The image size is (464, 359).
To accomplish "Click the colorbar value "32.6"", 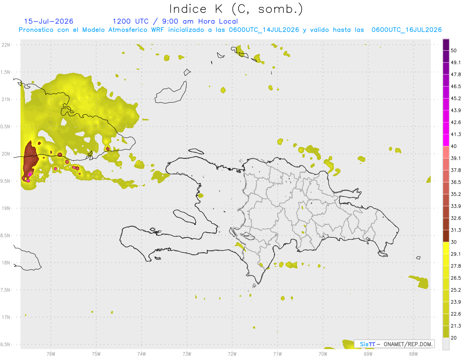I will coord(455,218).
